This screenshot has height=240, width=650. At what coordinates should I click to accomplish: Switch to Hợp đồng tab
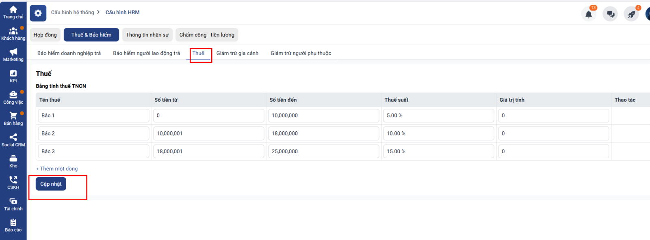(45, 35)
